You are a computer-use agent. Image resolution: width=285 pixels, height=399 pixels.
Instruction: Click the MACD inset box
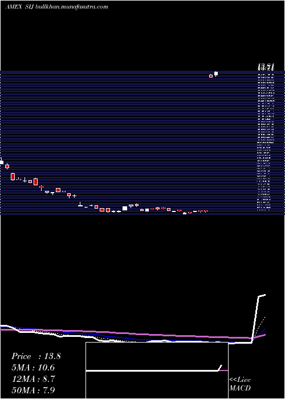point(157,370)
